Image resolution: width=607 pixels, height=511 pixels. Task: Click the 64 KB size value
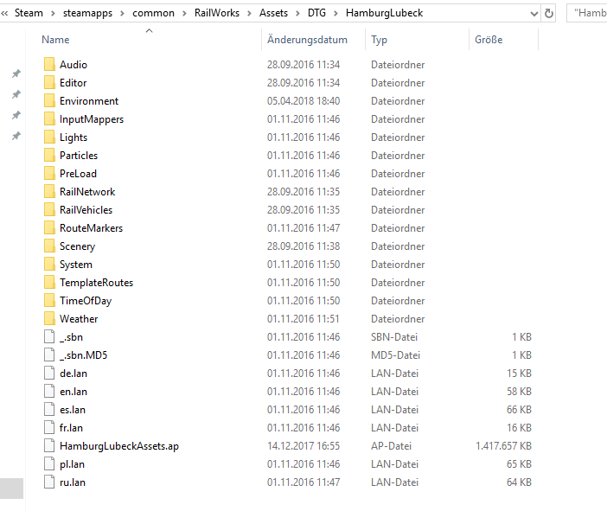coord(519,482)
